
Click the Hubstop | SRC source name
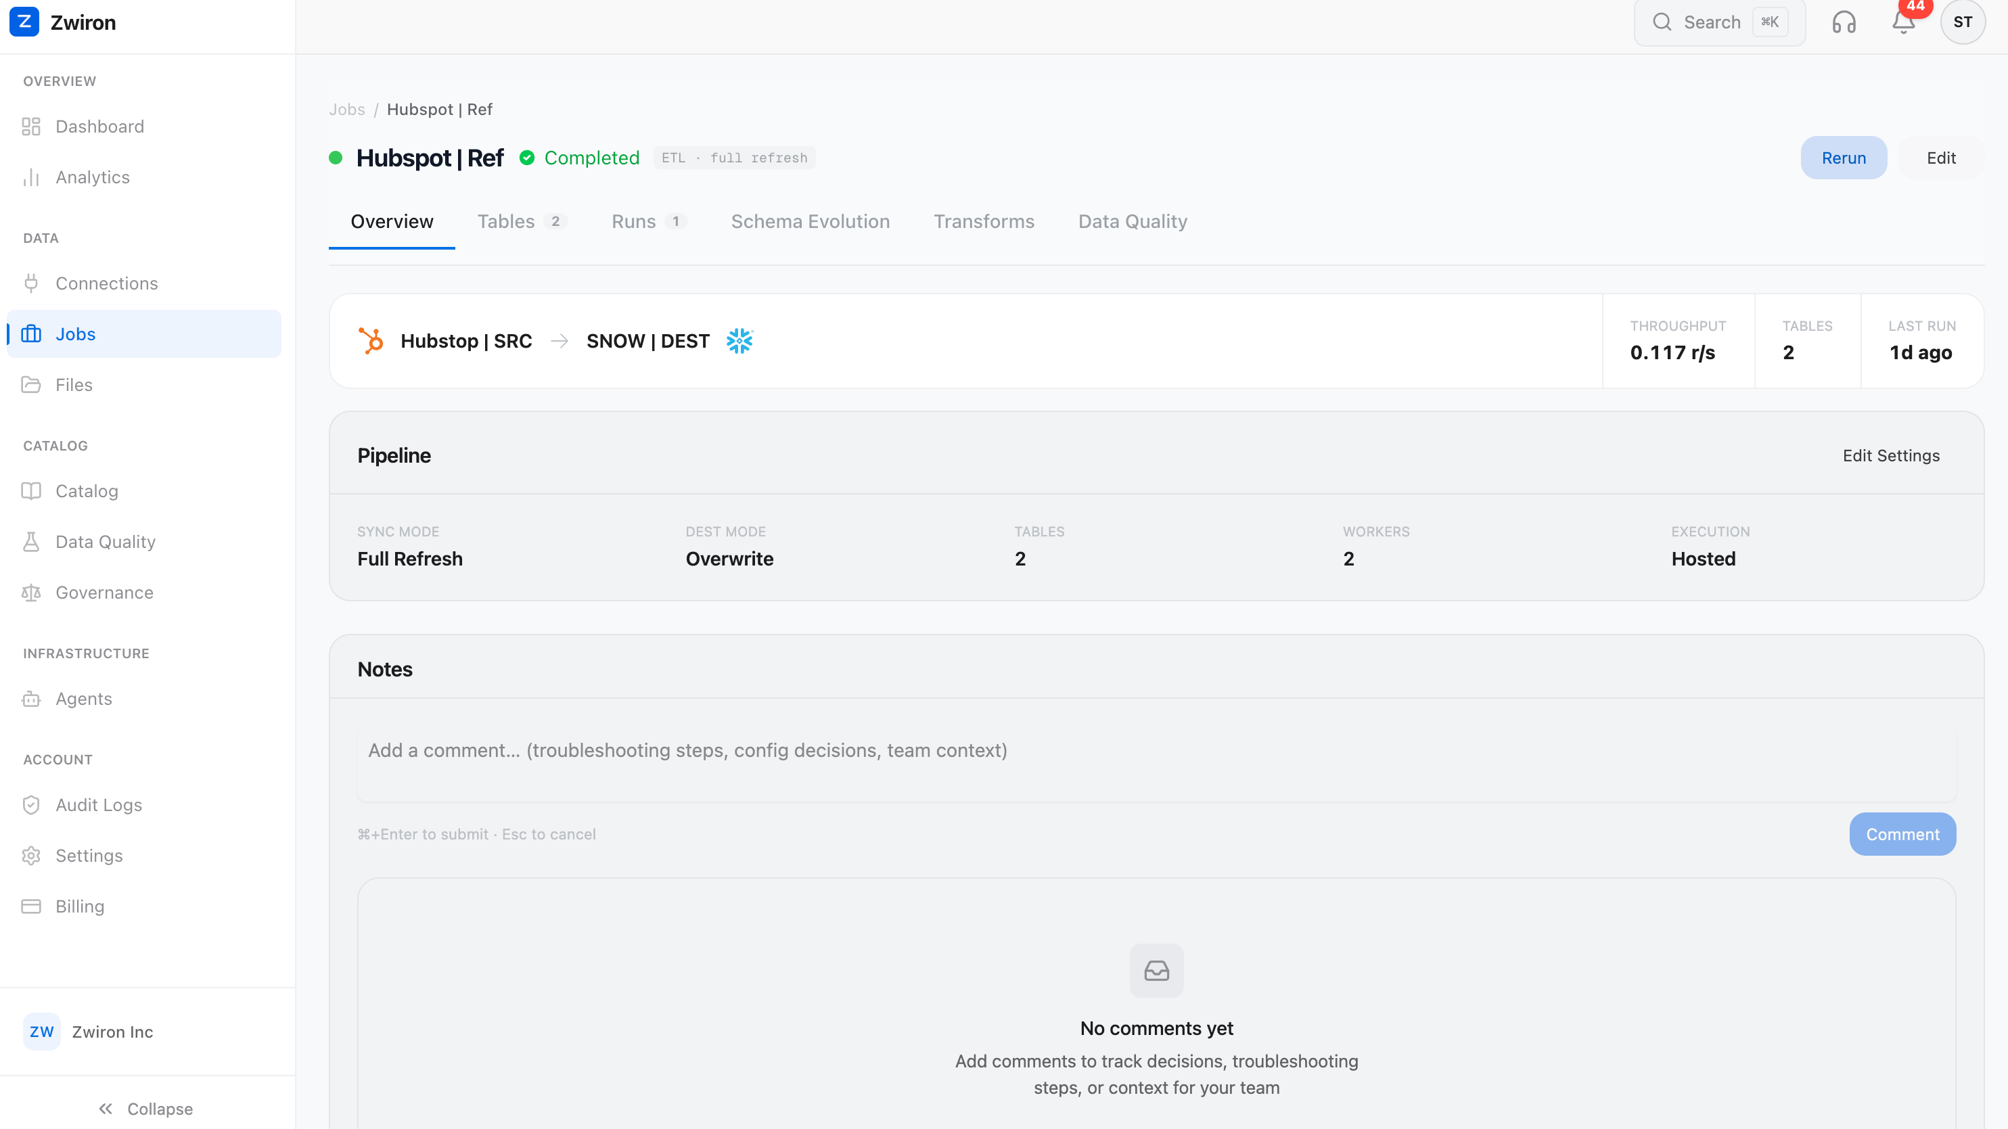point(466,340)
